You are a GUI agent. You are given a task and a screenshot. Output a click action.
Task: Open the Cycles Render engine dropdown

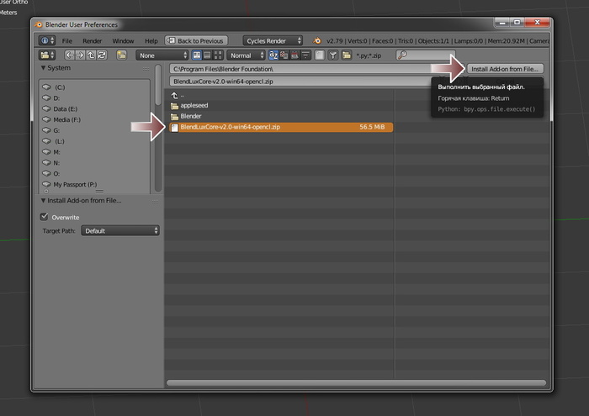[273, 40]
